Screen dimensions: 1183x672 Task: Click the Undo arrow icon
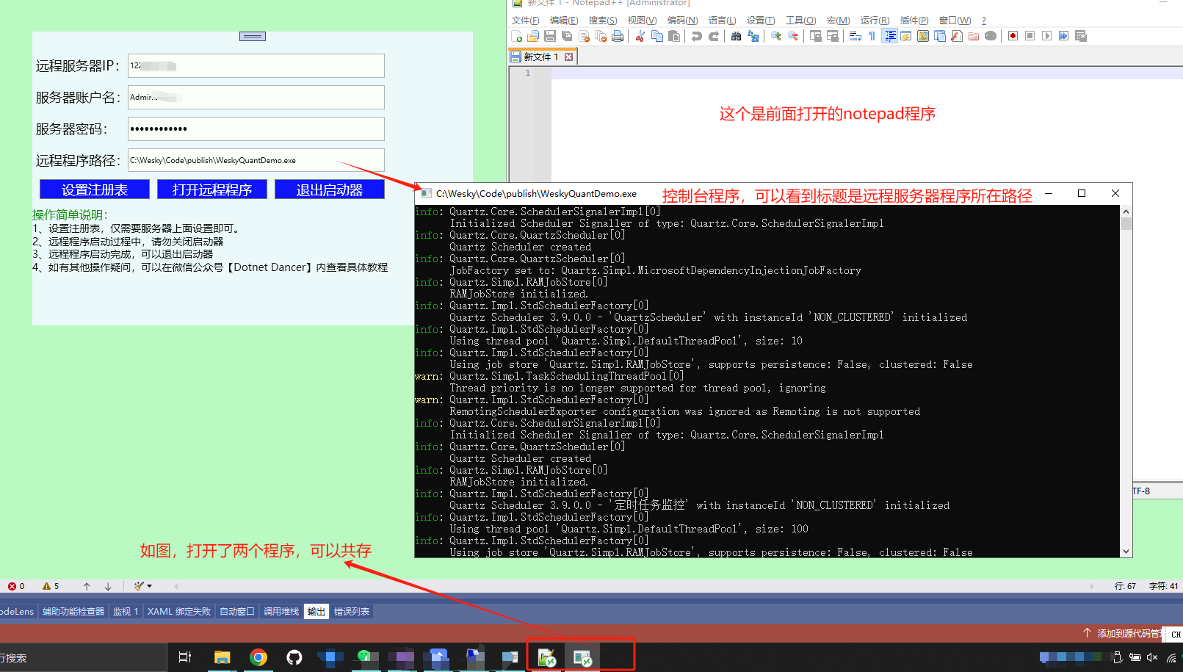click(696, 36)
